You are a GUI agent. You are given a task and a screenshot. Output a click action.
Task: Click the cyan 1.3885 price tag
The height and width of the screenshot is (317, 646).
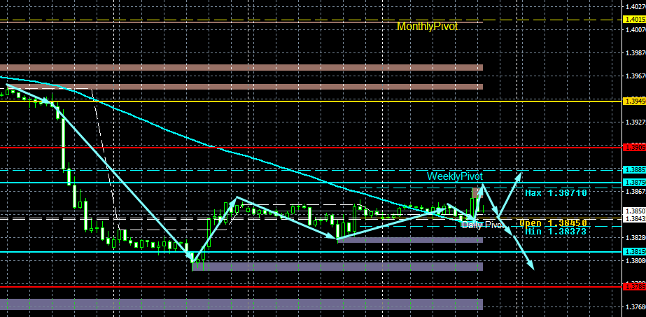[x=635, y=169]
